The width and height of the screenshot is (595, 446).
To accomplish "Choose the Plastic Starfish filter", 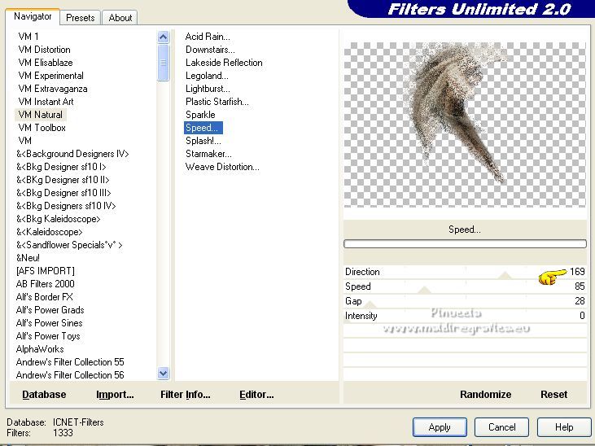I will point(217,102).
